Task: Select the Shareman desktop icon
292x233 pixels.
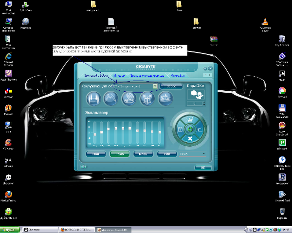Action: point(8,179)
